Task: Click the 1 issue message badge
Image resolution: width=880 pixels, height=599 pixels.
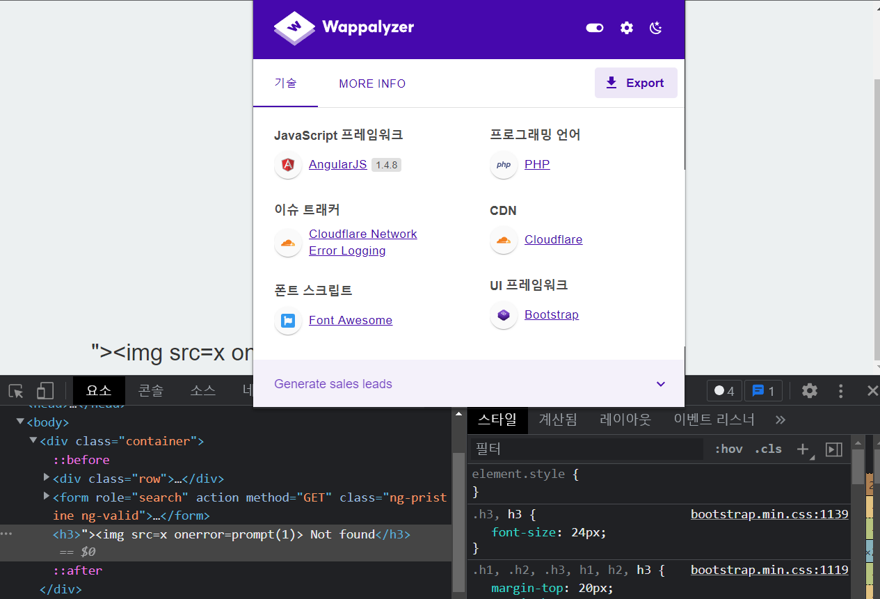Action: 763,391
